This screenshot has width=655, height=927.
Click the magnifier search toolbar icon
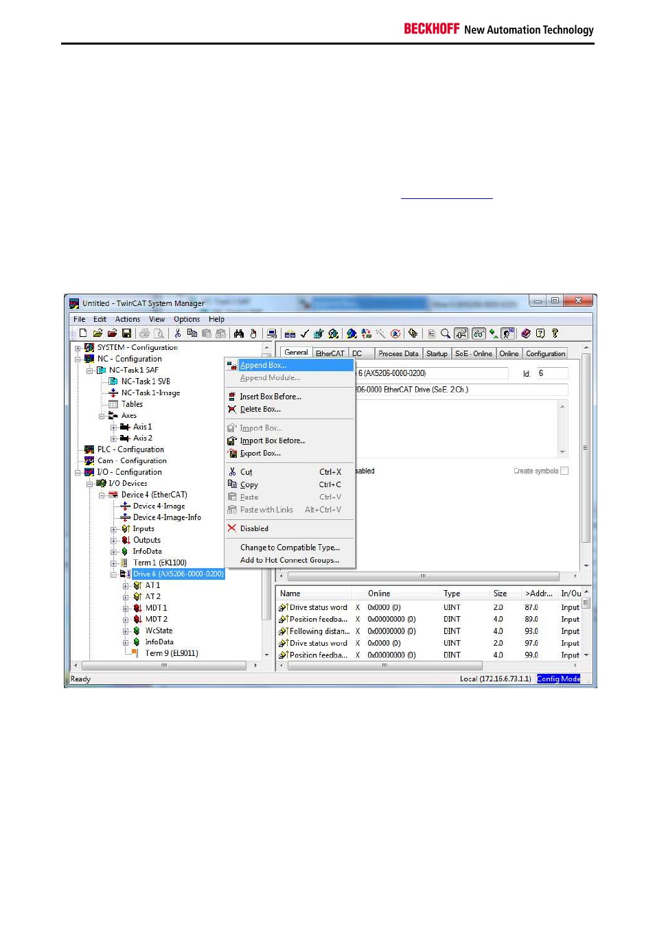coord(446,333)
